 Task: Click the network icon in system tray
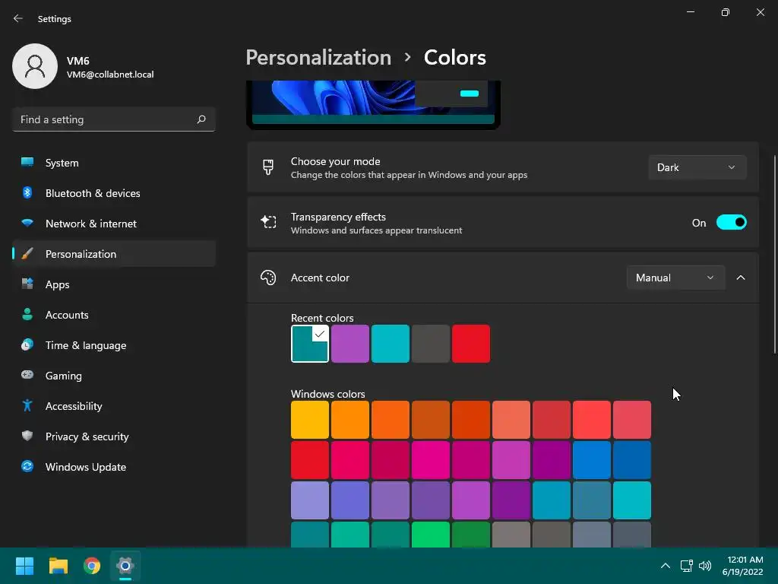686,566
